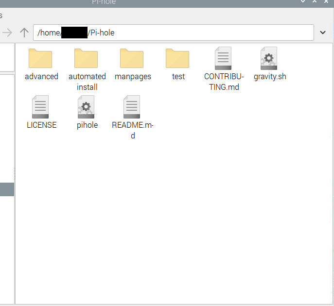
Task: Click empty space below the file icons
Action: tap(175, 219)
